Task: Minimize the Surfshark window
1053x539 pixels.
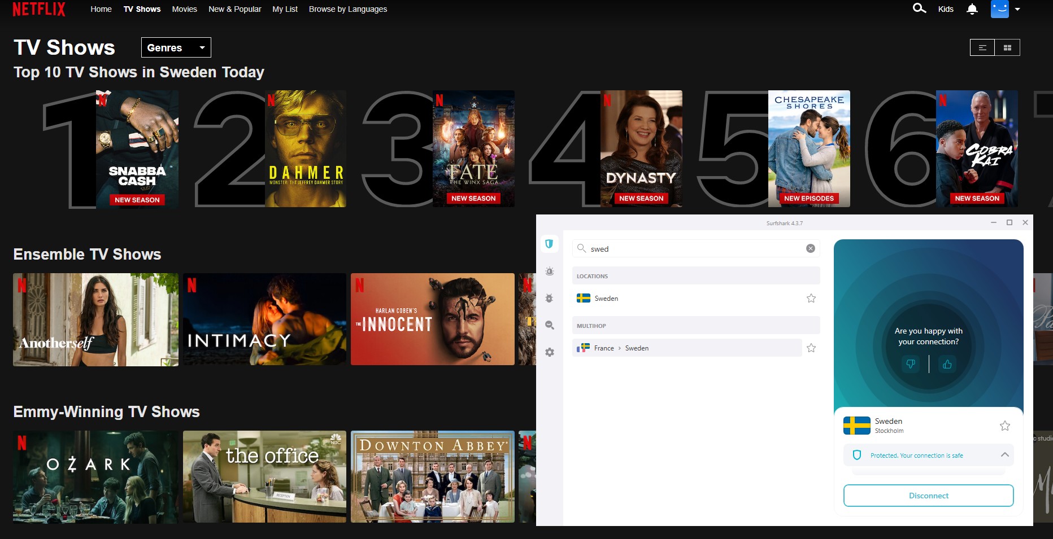Action: pos(993,222)
